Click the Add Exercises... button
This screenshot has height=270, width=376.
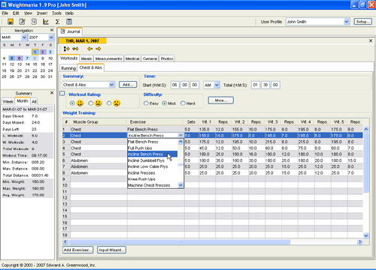pyautogui.click(x=77, y=250)
